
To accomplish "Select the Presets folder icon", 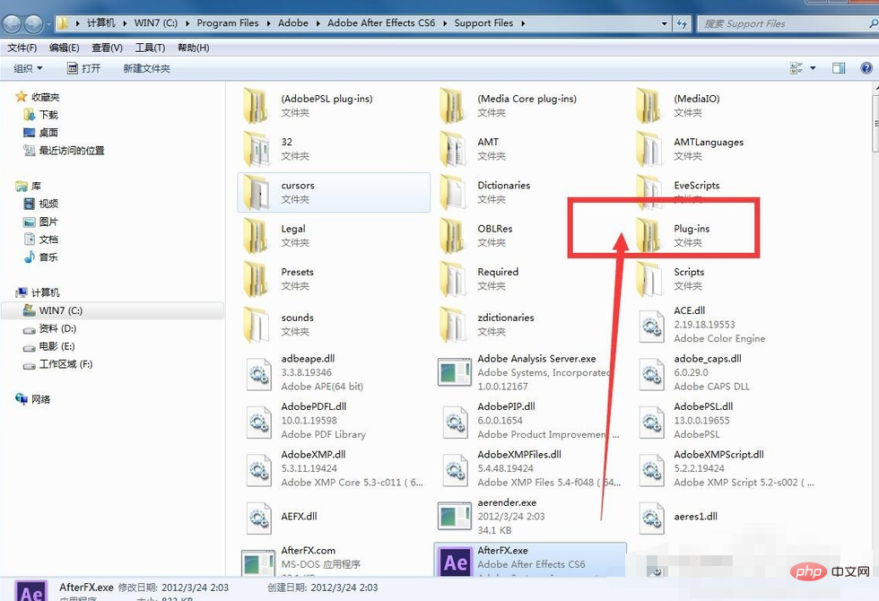I will pos(256,279).
